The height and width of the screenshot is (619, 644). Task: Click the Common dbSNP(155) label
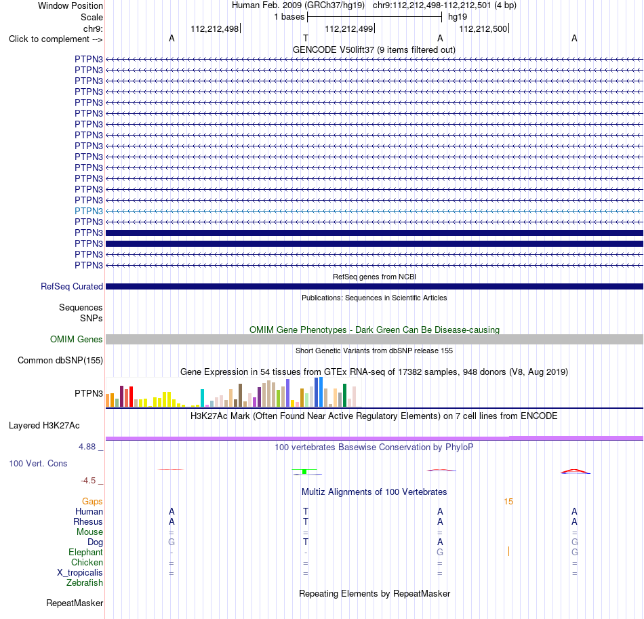coord(60,360)
